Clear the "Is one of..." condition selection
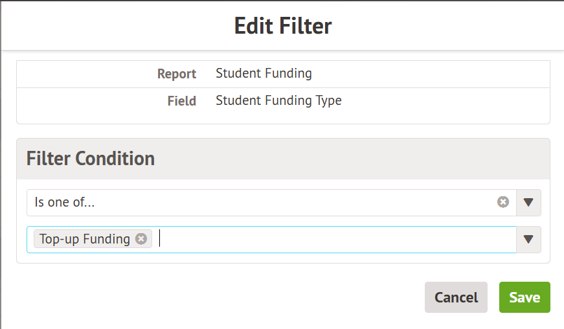The height and width of the screenshot is (329, 564). click(x=503, y=202)
